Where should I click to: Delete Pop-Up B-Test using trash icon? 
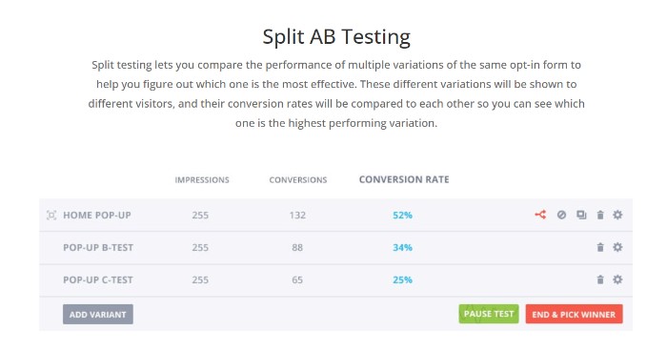600,247
